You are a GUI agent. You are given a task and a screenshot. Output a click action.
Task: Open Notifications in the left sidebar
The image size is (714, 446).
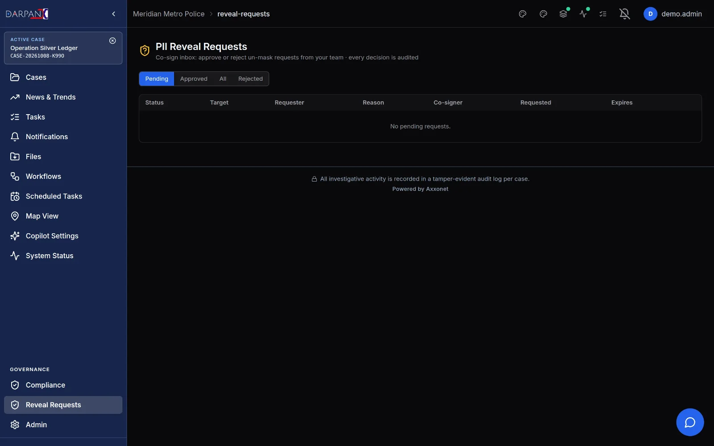tap(63, 137)
